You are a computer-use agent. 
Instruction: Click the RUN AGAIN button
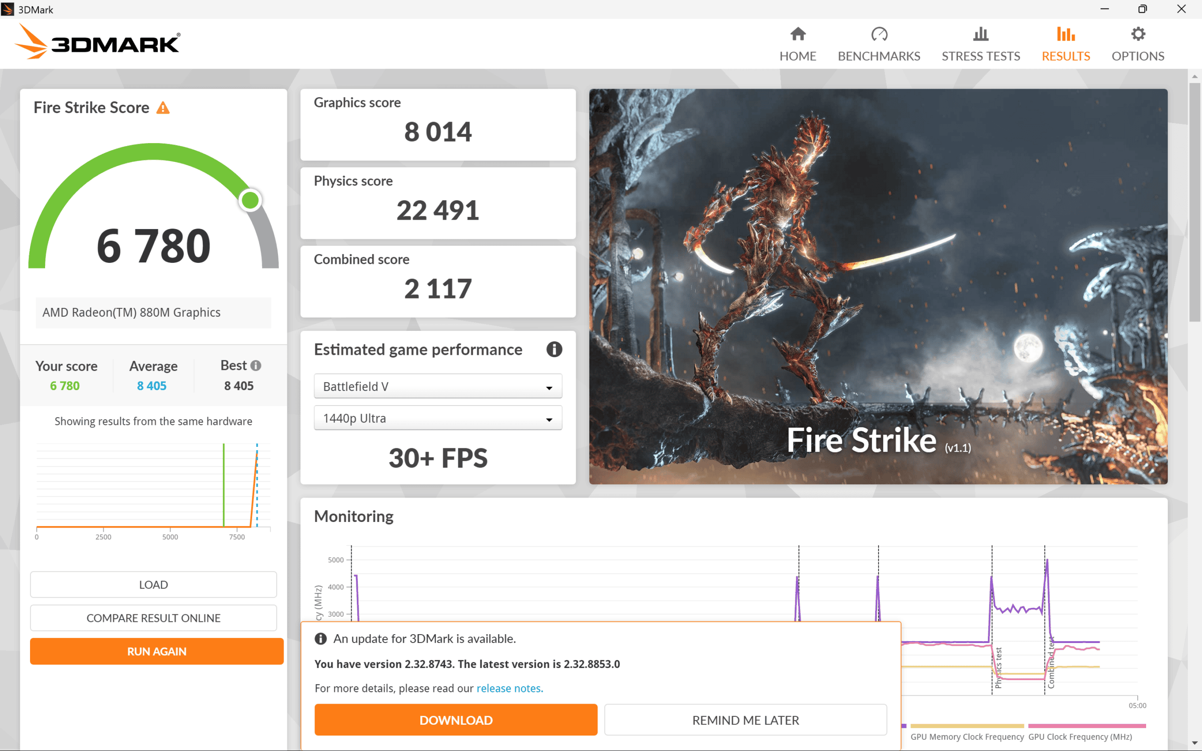click(156, 651)
